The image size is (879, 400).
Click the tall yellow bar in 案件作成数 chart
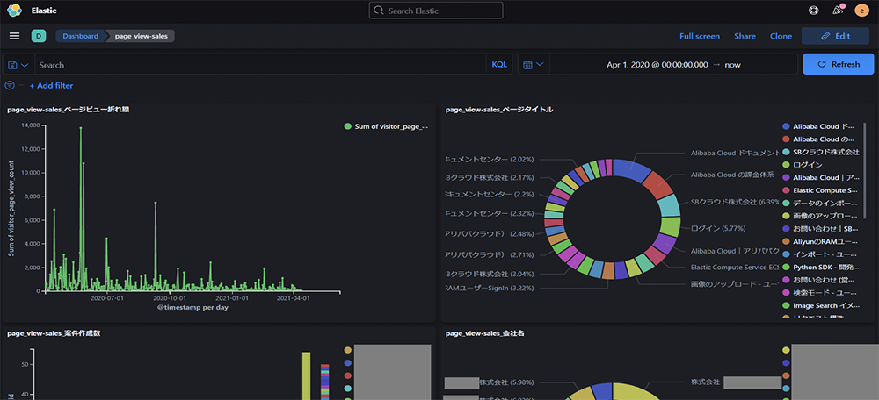point(306,375)
